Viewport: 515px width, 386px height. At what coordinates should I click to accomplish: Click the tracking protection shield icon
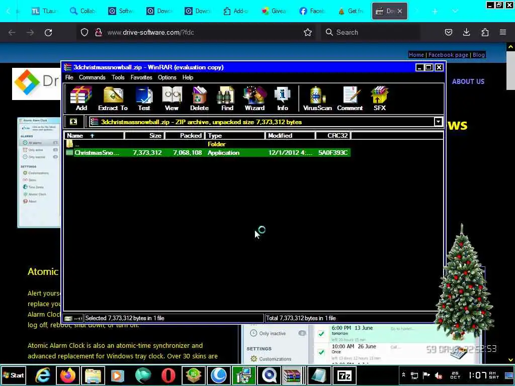coord(84,32)
